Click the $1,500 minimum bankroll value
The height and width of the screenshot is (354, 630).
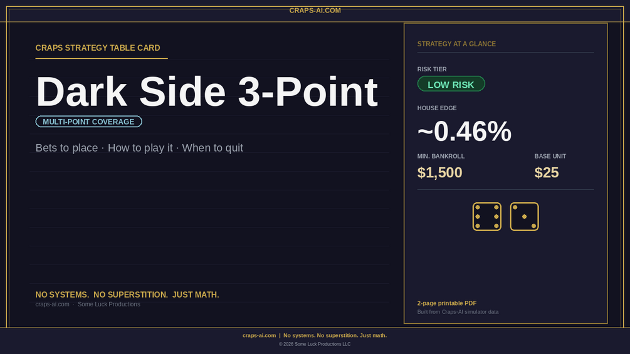(439, 172)
